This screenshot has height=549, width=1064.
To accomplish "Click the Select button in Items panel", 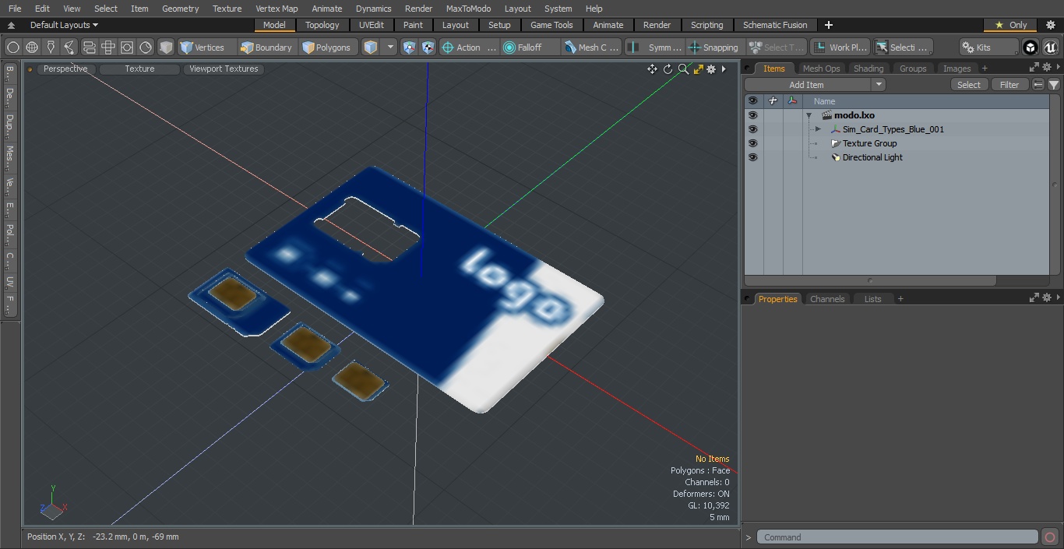I will [x=969, y=85].
